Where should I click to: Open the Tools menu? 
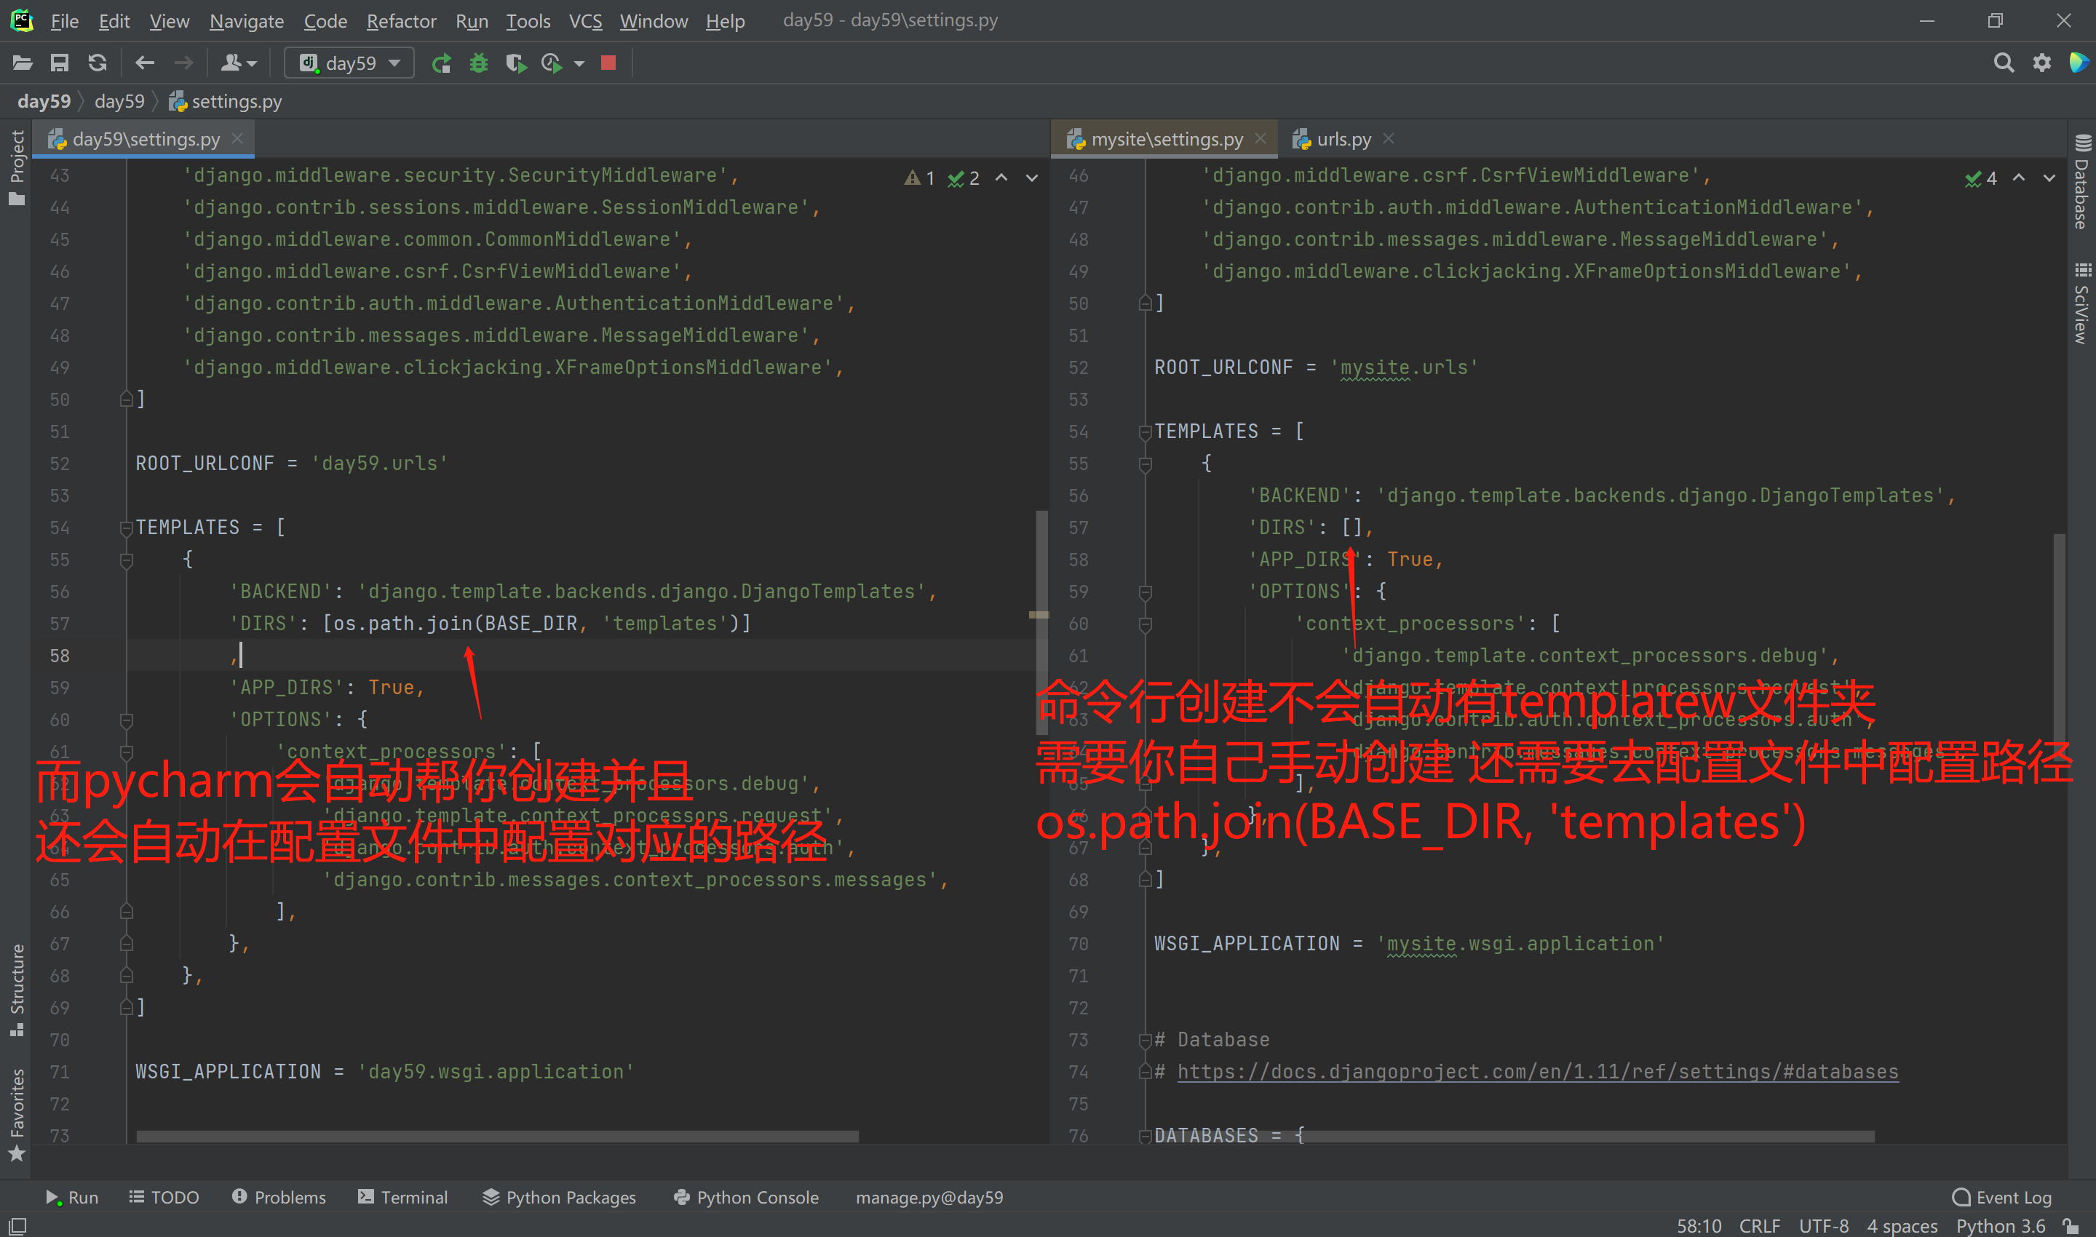click(x=528, y=21)
